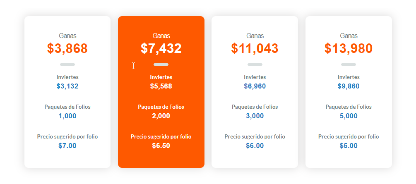
Task: Select the orange $7,432 pricing card heading
Action: 161,48
